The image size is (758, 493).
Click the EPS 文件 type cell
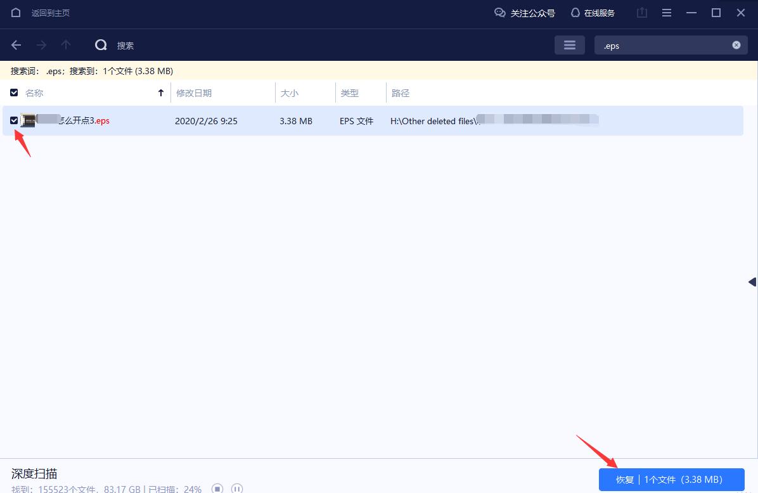tap(356, 121)
